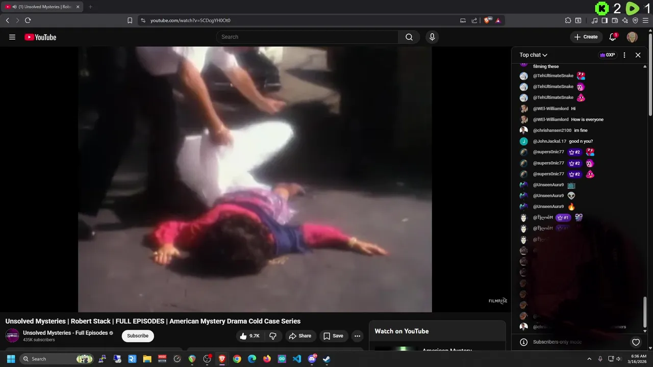Click the YouTube search input field
The width and height of the screenshot is (653, 367).
pos(307,37)
